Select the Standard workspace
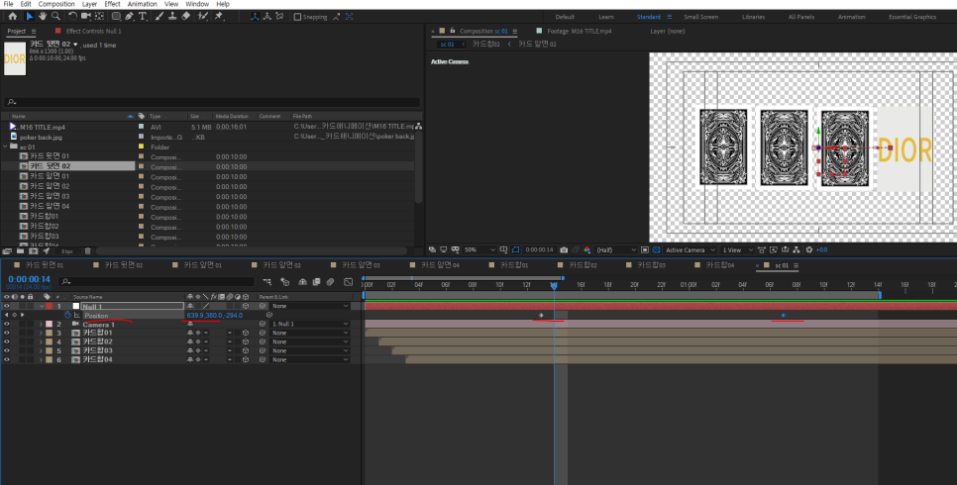 [x=648, y=17]
